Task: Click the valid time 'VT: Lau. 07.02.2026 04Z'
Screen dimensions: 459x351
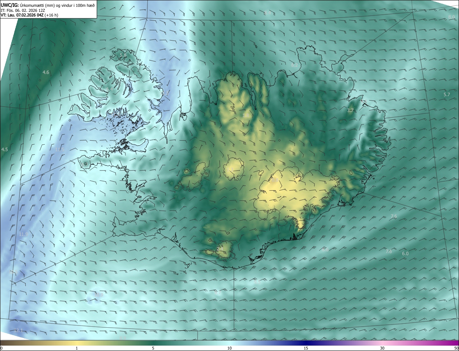Action: 22,15
